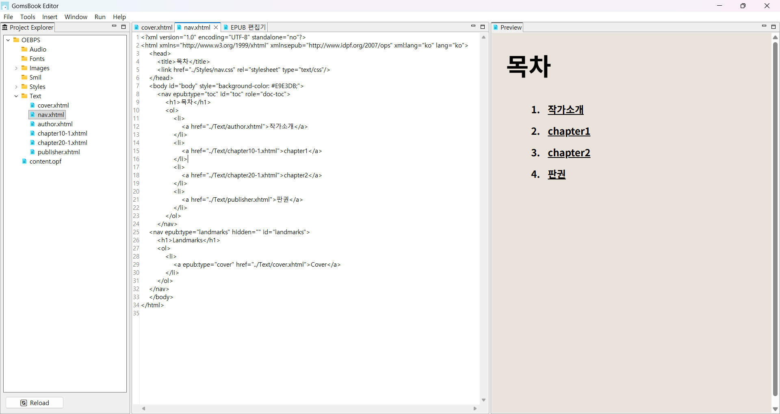This screenshot has height=414, width=780.
Task: Click the GomsBook Editor app icon
Action: click(5, 6)
